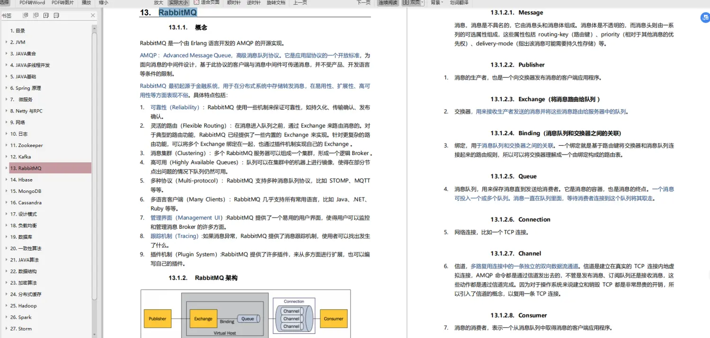The image size is (710, 338).
Task: Expand the 3. JAVA集合 bookmark arrow
Action: click(x=6, y=53)
